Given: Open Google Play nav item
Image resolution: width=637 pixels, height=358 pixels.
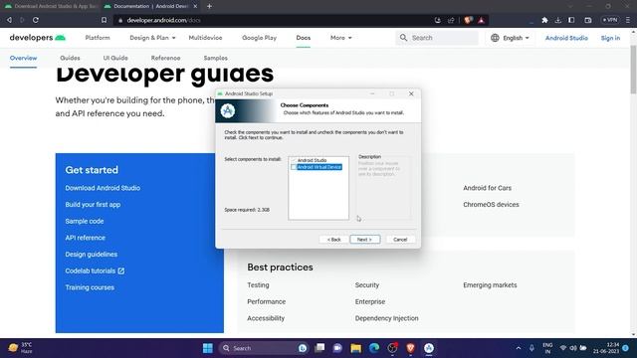Looking at the screenshot, I should pyautogui.click(x=259, y=38).
